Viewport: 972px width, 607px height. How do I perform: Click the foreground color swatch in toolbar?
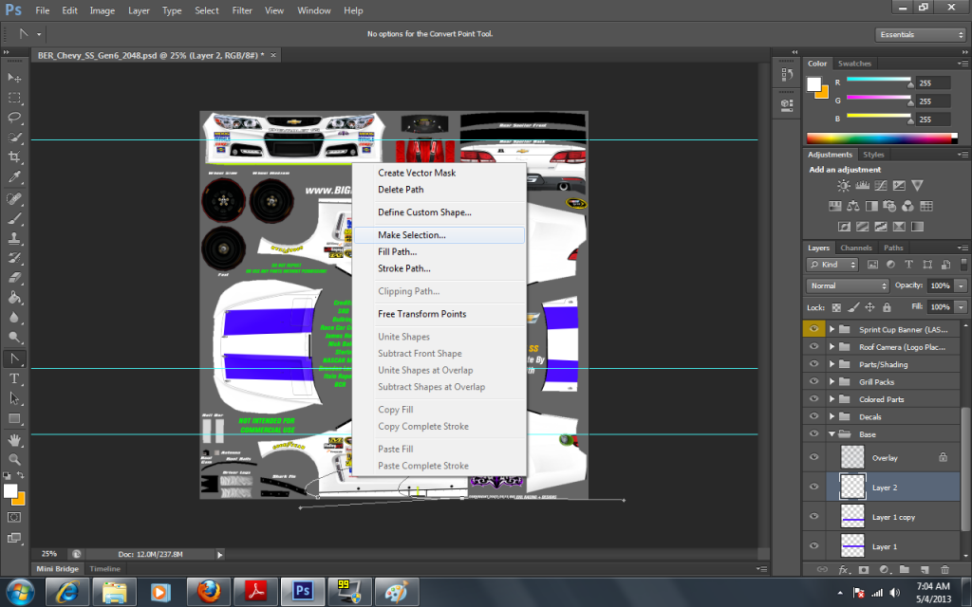click(x=9, y=490)
